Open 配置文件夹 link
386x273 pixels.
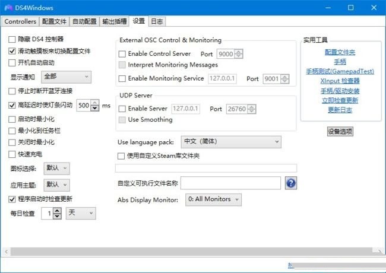pyautogui.click(x=340, y=52)
